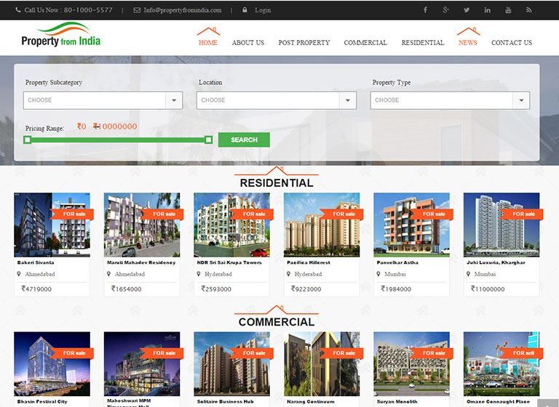This screenshot has height=407, width=559.
Task: Click the Mumbai location under Panvelkar Astha
Action: click(x=395, y=274)
